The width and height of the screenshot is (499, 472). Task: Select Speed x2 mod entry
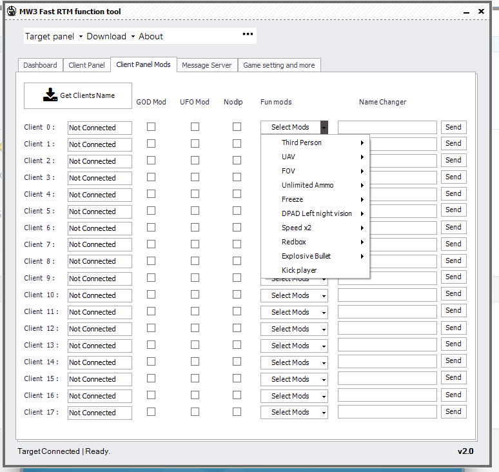tap(315, 228)
